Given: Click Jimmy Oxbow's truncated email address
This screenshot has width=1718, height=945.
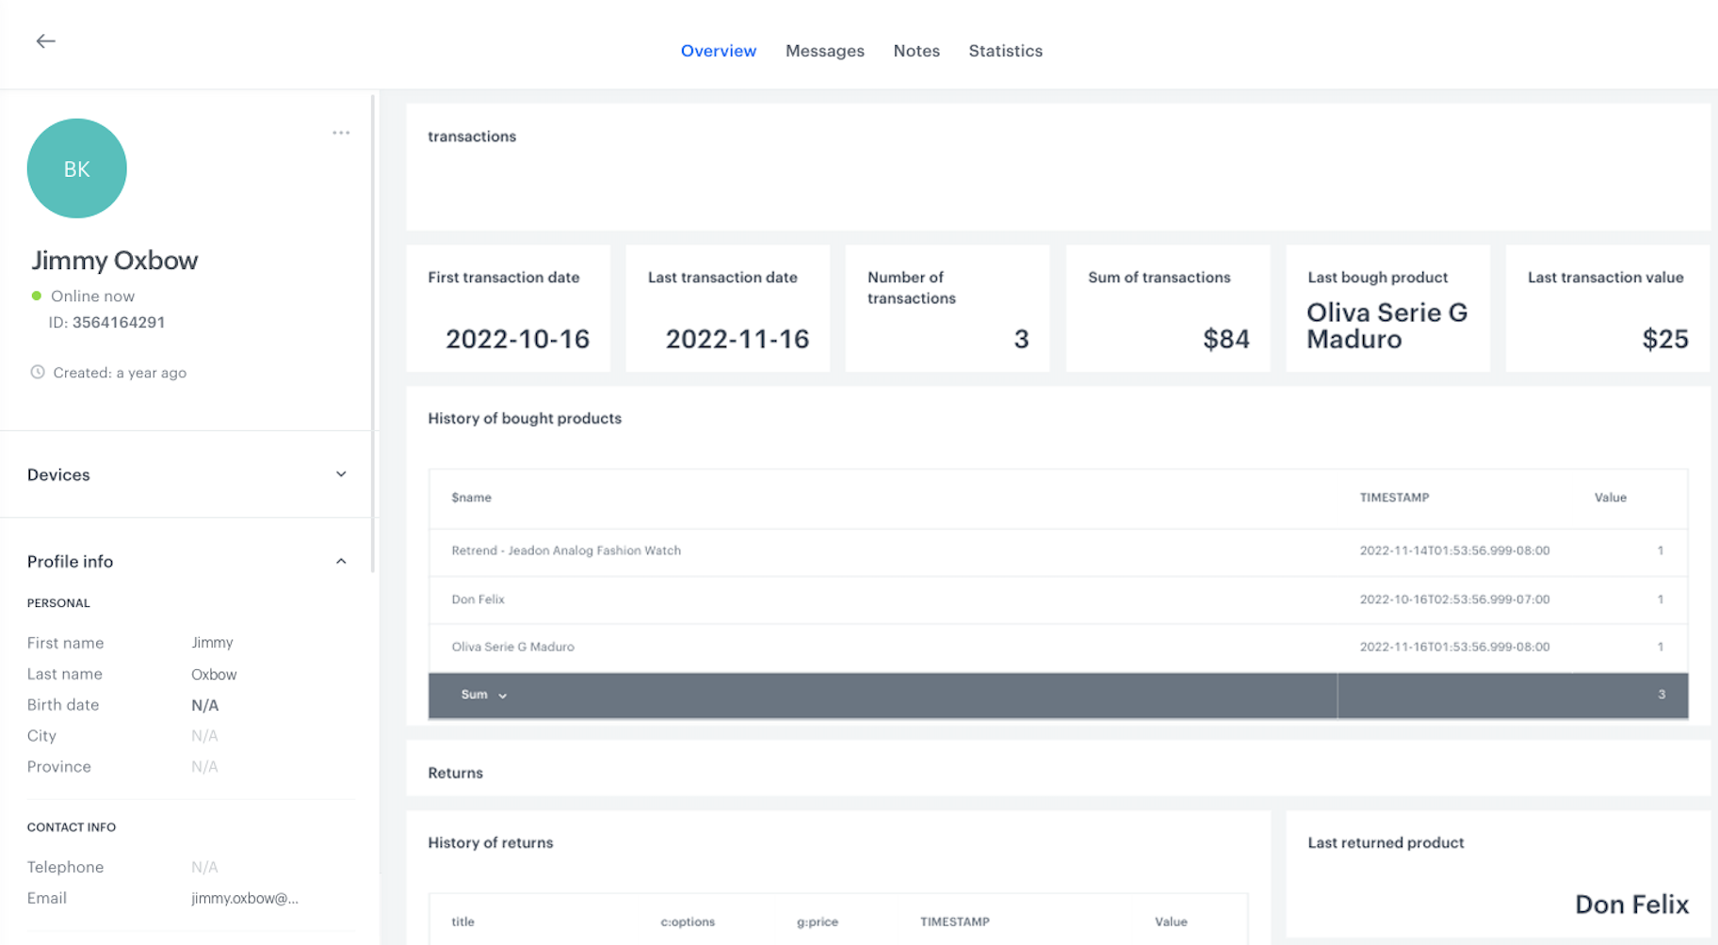Looking at the screenshot, I should (x=243, y=897).
